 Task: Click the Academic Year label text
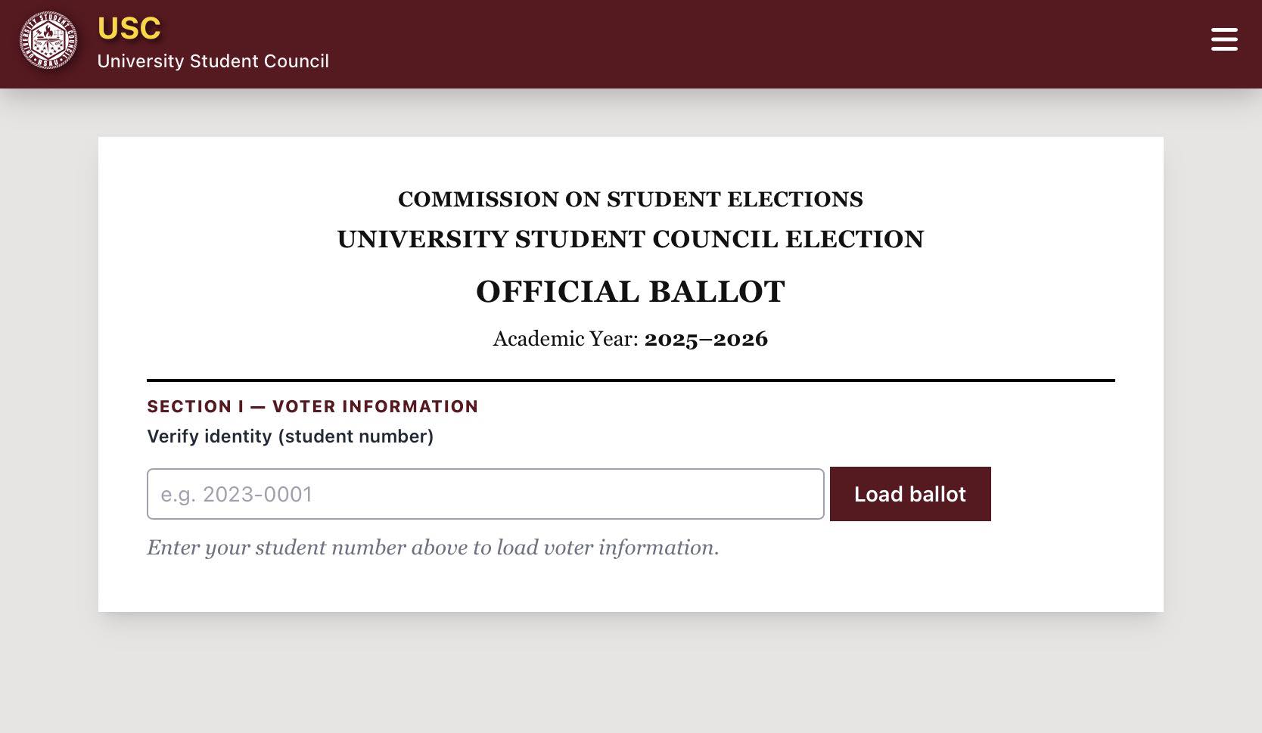566,339
